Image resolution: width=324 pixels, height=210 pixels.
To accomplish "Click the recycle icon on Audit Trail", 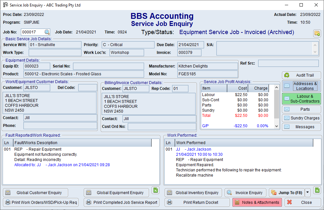I will (x=287, y=75).
